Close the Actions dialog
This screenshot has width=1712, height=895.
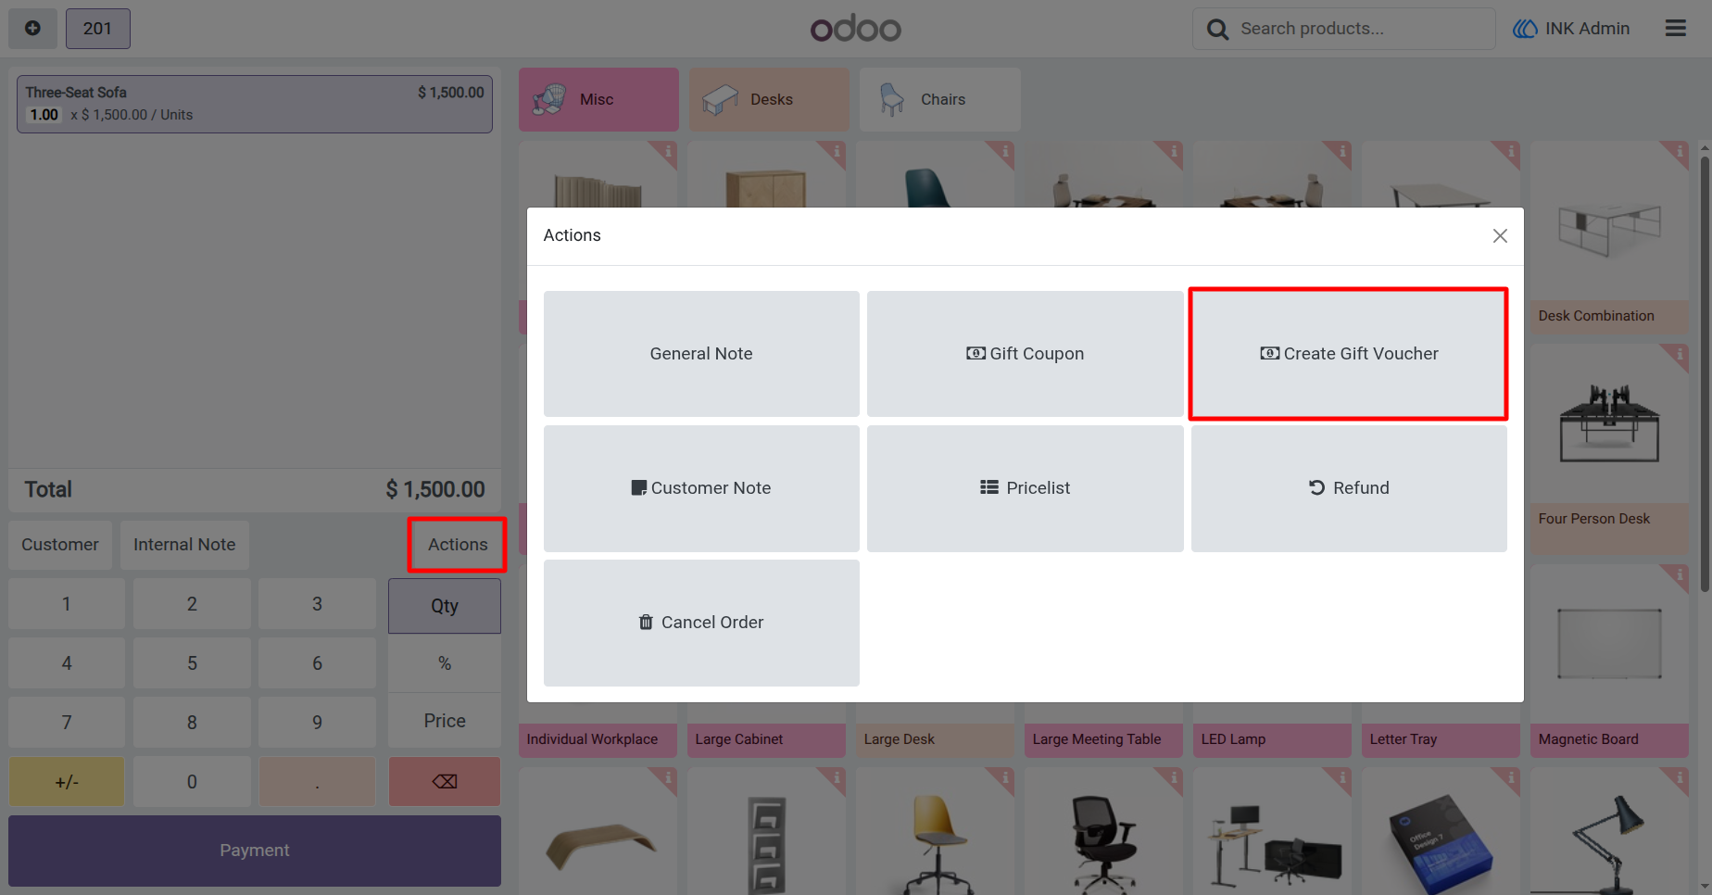[1500, 236]
